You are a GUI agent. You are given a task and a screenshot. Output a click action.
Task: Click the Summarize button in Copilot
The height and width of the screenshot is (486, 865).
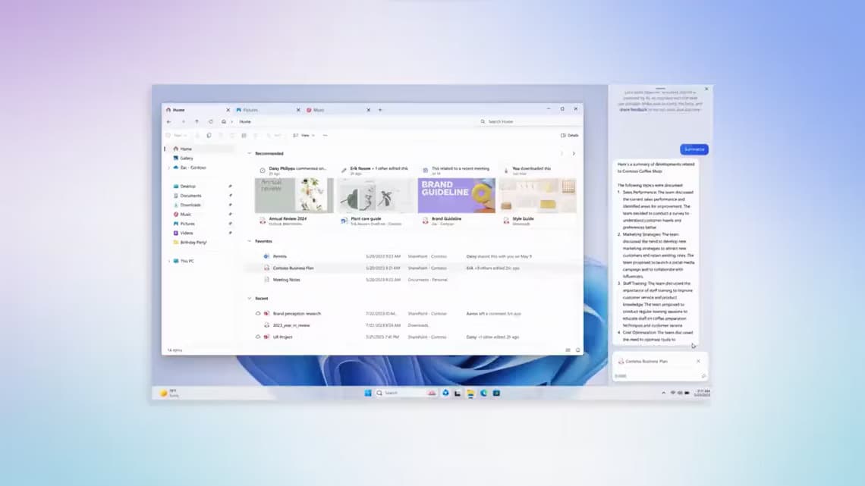click(x=694, y=149)
